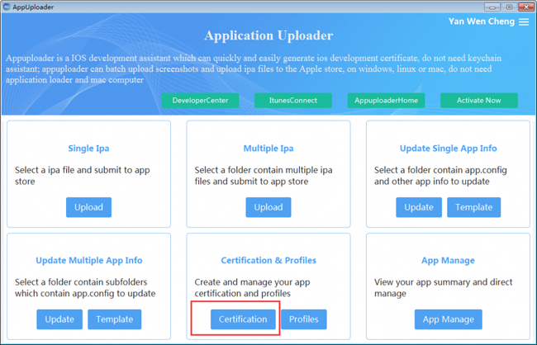
Task: Select the Multiple Ipa heading
Action: (x=268, y=149)
